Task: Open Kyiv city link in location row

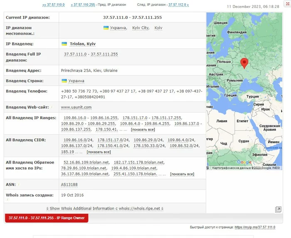Action: pyautogui.click(x=158, y=28)
